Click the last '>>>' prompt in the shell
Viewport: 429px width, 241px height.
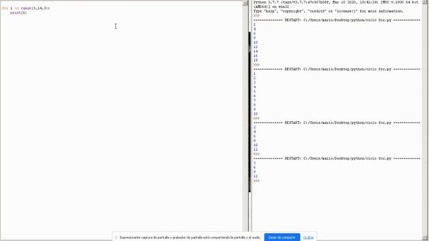(256, 181)
